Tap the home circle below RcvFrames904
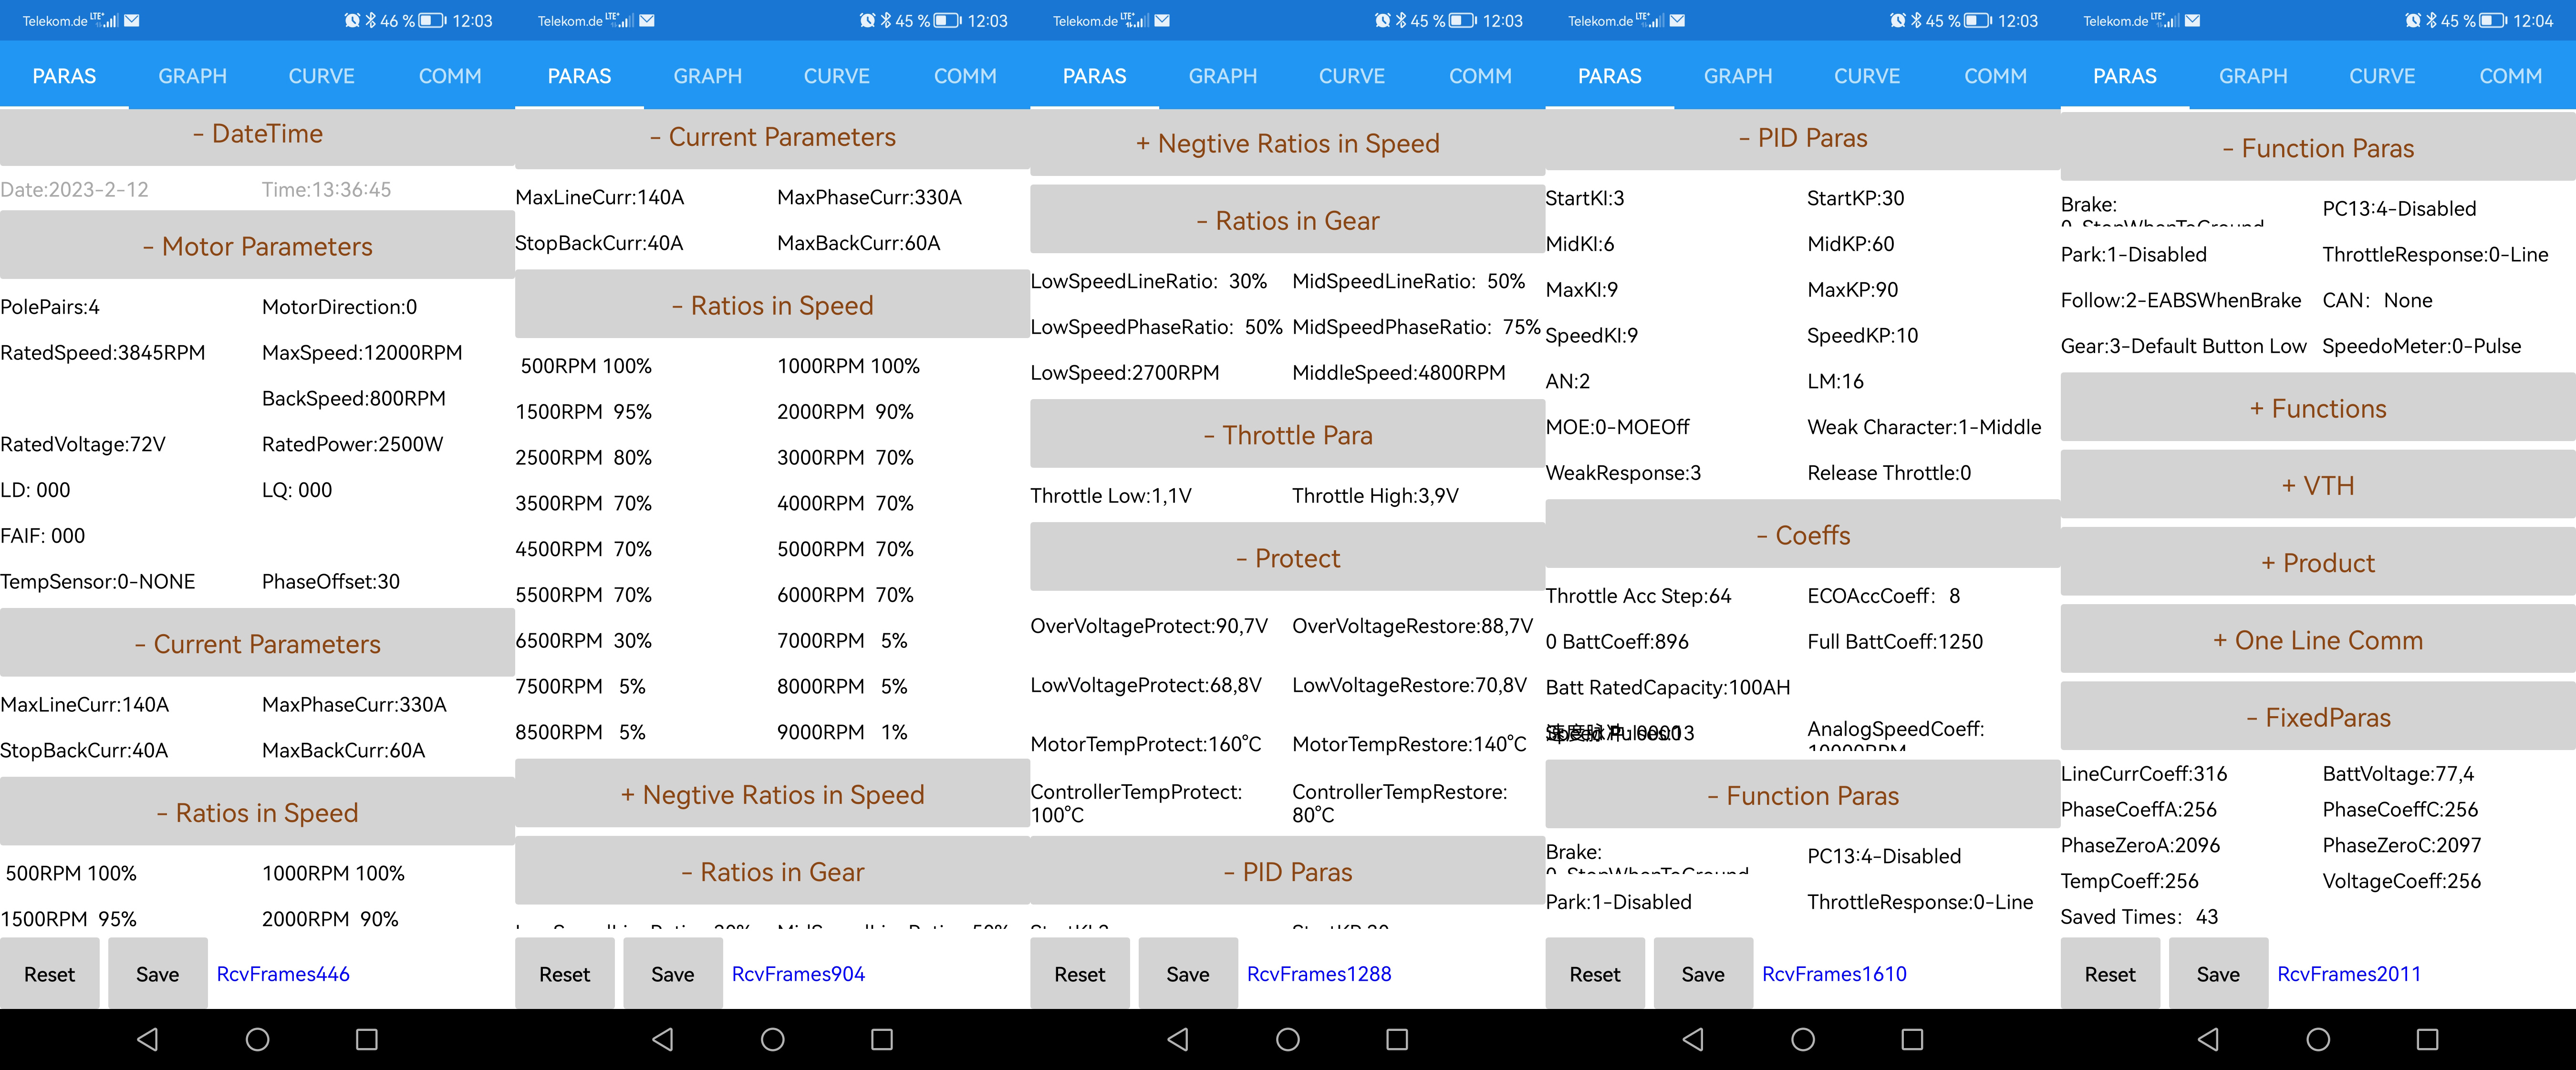The width and height of the screenshot is (2576, 1070). [x=772, y=1040]
